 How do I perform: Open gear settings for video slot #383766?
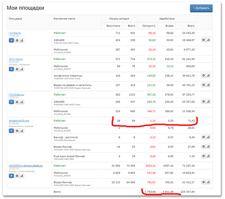204,84
